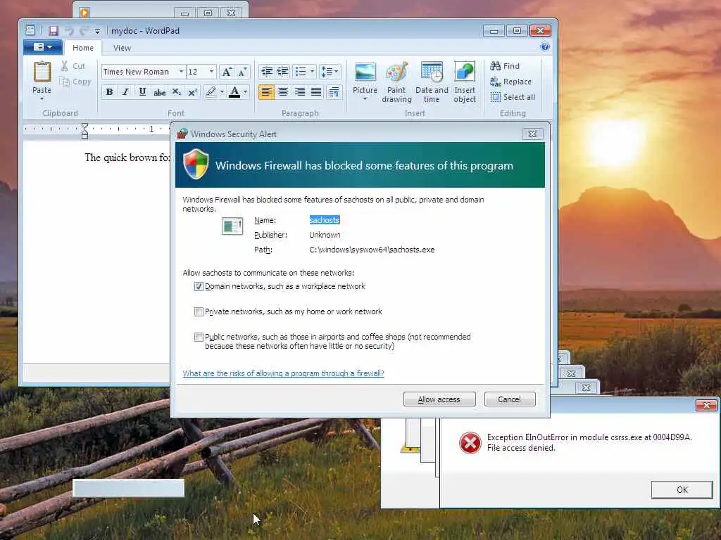Open the highlight color dropdown arrow

222,92
